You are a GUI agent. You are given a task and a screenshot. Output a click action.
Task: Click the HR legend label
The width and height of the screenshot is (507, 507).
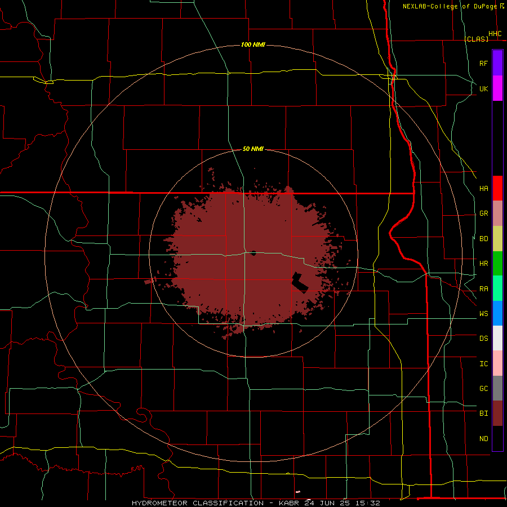click(484, 264)
